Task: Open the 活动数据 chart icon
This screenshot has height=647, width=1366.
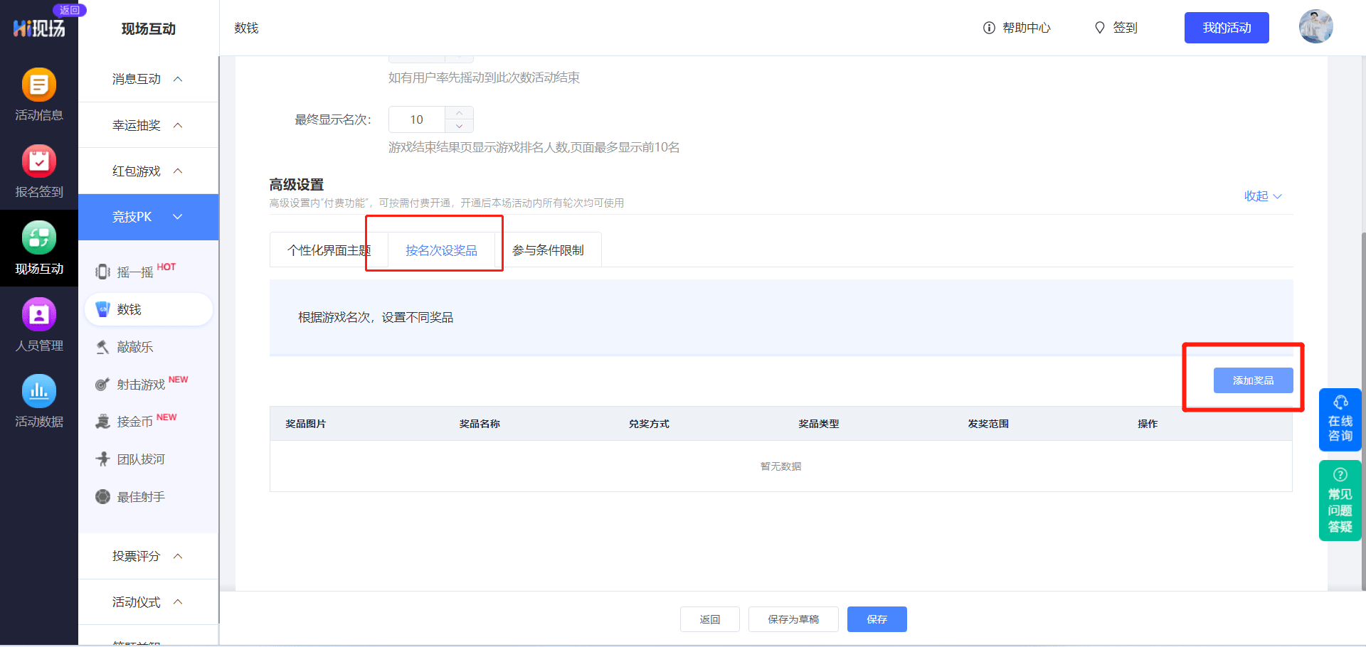Action: 39,391
